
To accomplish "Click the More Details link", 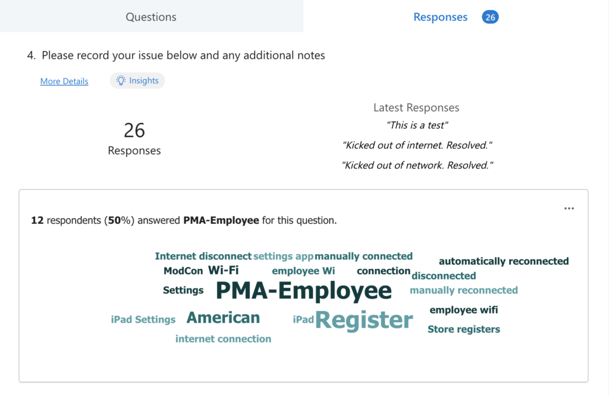I will coord(64,81).
